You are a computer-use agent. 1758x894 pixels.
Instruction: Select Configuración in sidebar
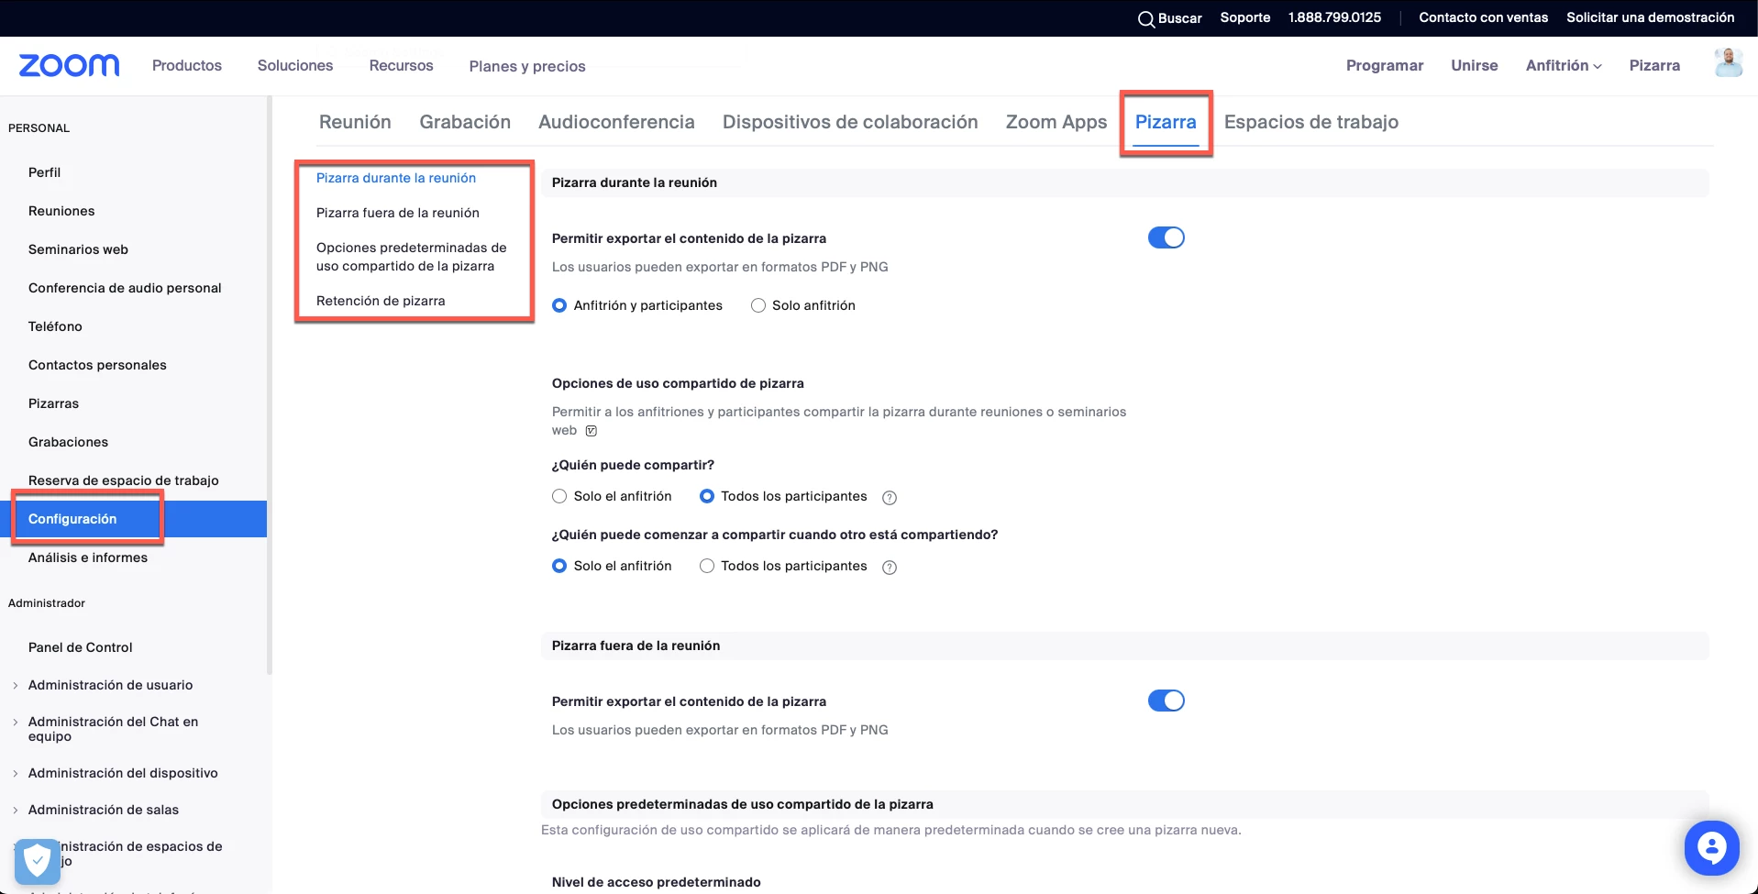(133, 519)
